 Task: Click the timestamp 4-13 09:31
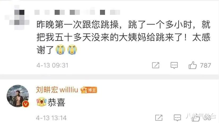[x=52, y=65]
